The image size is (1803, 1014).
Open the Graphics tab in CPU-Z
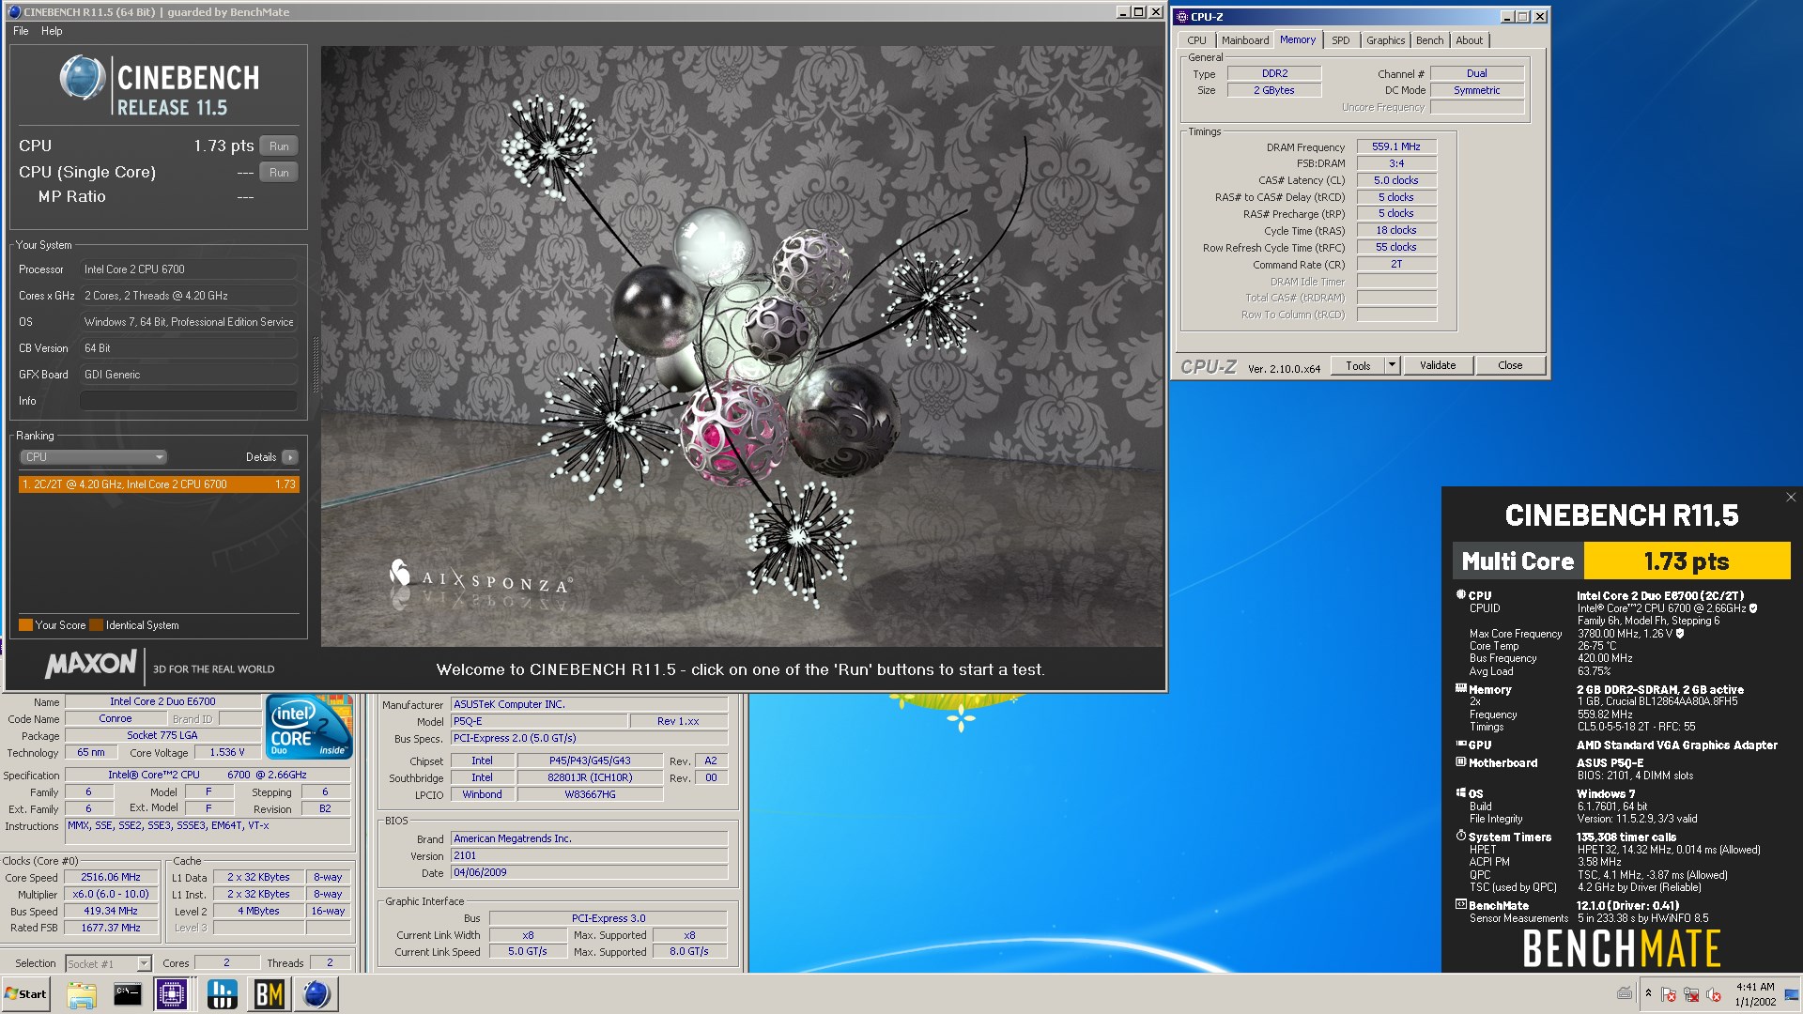[1386, 40]
